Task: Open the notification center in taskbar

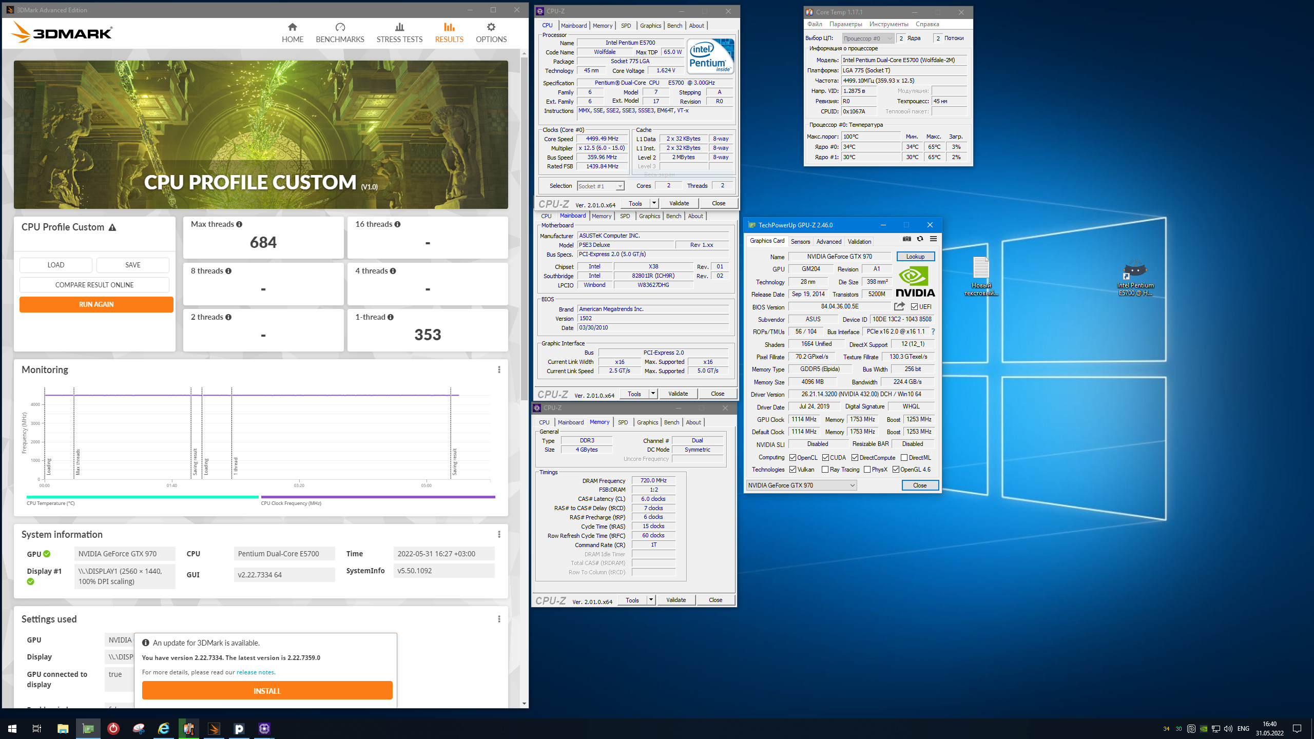Action: (1297, 728)
